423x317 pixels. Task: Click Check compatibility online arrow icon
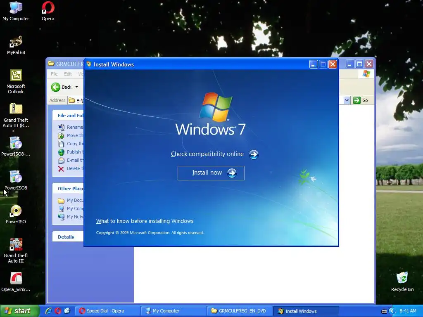tap(254, 154)
